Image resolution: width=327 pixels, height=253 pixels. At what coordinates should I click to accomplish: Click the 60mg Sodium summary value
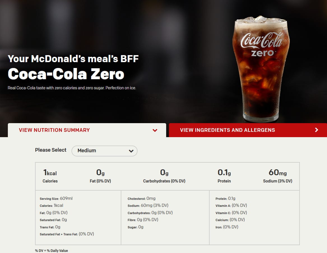pos(277,176)
